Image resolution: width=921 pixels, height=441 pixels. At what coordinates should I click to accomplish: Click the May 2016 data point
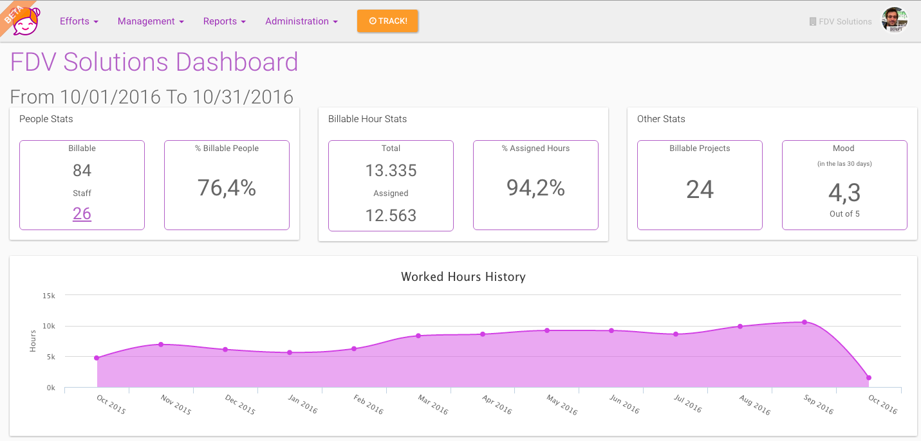[547, 330]
